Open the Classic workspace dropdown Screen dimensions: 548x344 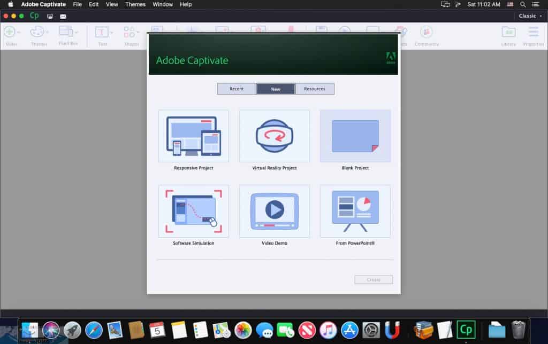click(530, 16)
